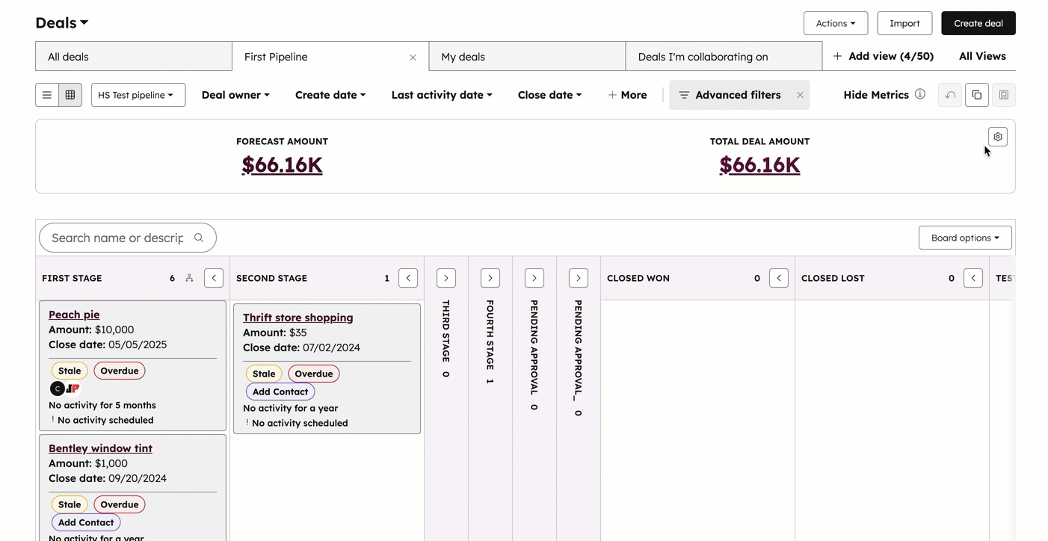Open the metrics settings gear icon

tap(997, 137)
